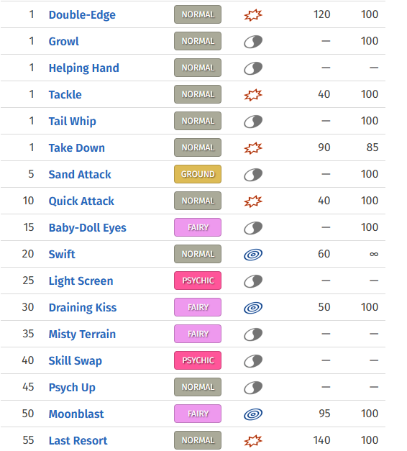Click the physical icon in Last Resort row
This screenshot has height=451, width=407.
253,441
